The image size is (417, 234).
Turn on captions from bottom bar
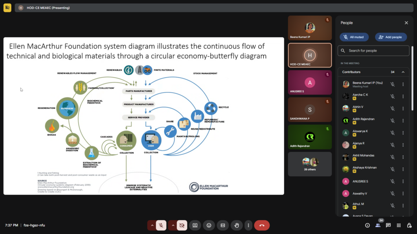(223, 225)
